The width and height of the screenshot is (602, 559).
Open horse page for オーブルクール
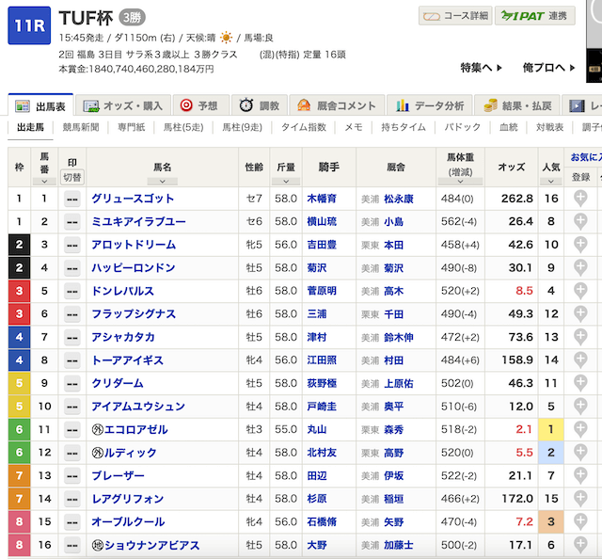pos(128,521)
